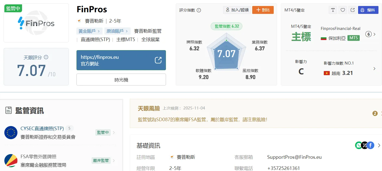Click the 風控指數 8.90 value

pos(250,77)
